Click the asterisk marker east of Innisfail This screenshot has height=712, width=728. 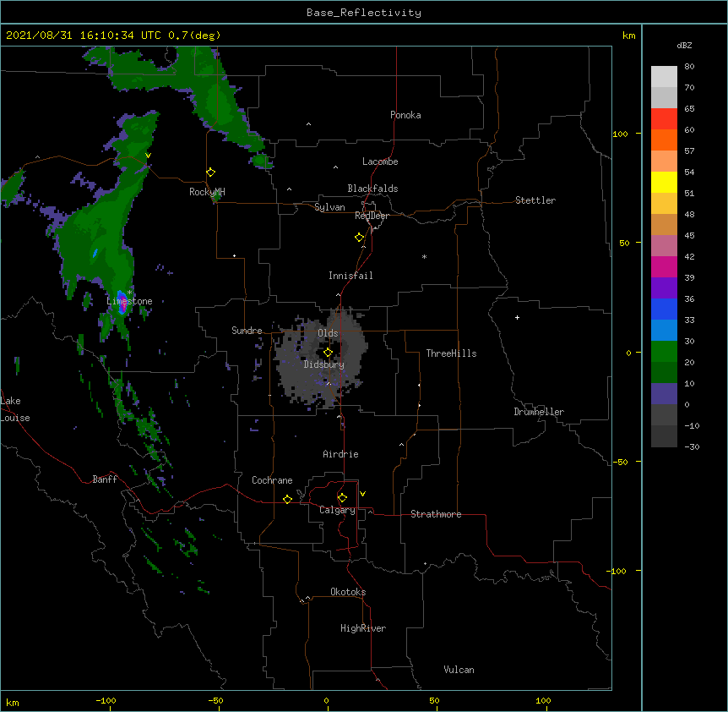[x=424, y=256]
